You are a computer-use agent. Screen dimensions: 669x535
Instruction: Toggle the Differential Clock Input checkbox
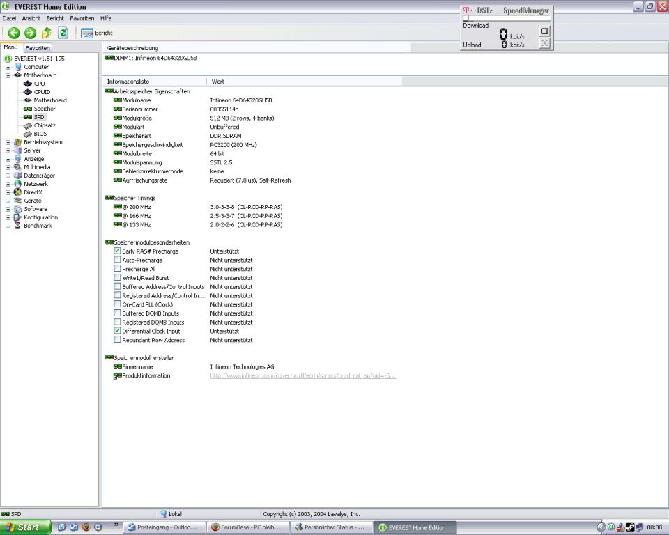click(x=117, y=331)
